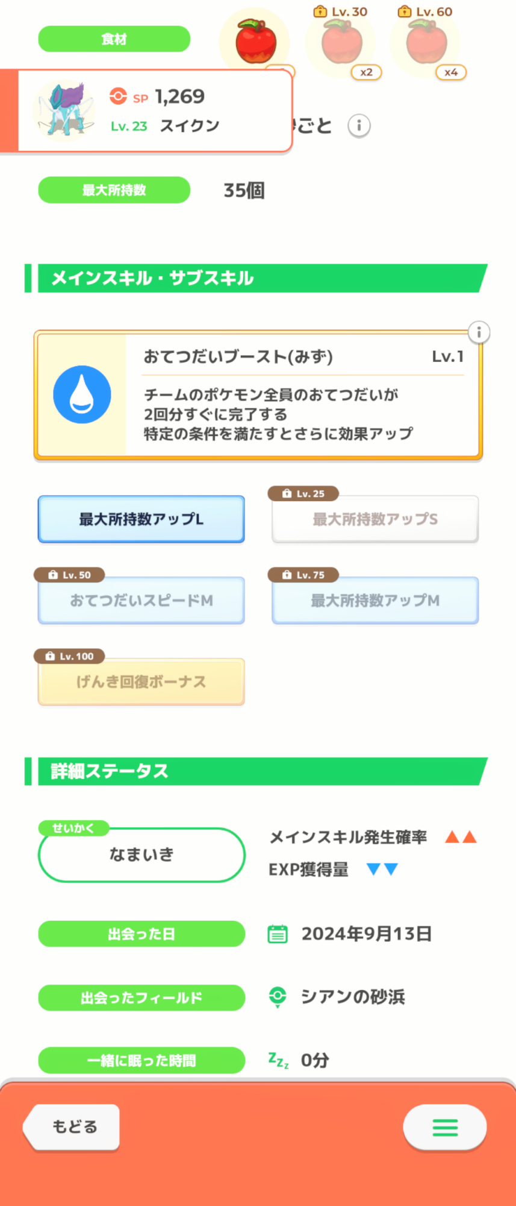Viewport: 516px width, 1206px height.
Task: Select locked げんき回復ボーナス sub skill
Action: pyautogui.click(x=141, y=682)
